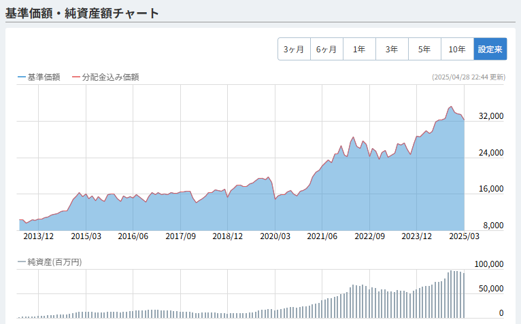Click the 24,000 y-axis value

click(x=491, y=153)
